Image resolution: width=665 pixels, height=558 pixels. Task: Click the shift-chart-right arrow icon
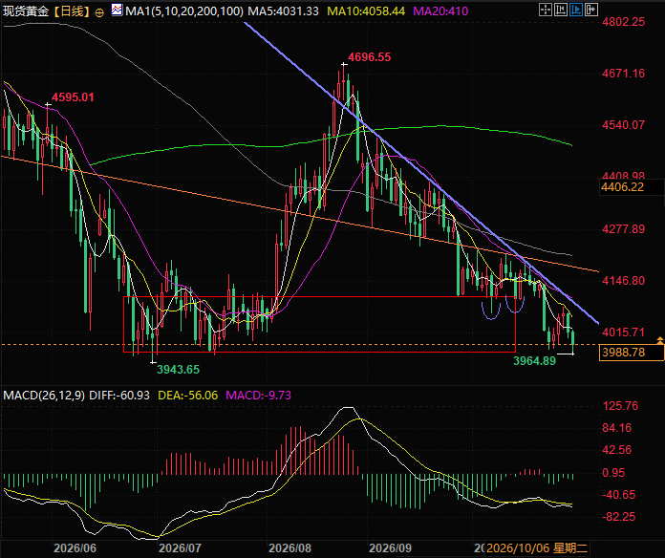point(591,10)
